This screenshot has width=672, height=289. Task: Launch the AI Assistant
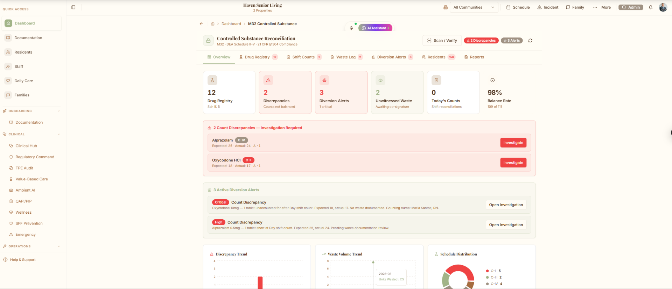(x=375, y=28)
